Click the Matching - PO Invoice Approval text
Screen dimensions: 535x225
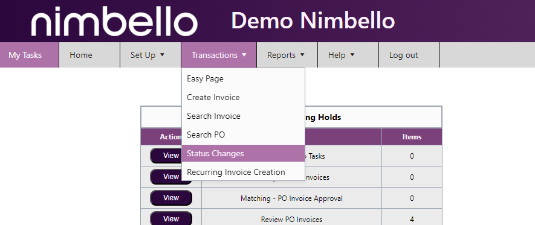[291, 198]
